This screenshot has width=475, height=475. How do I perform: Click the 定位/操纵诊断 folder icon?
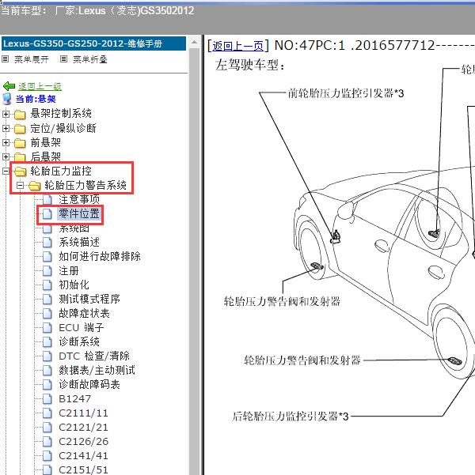click(x=20, y=129)
